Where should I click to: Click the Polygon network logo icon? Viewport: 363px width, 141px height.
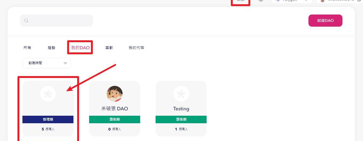[x=277, y=1]
